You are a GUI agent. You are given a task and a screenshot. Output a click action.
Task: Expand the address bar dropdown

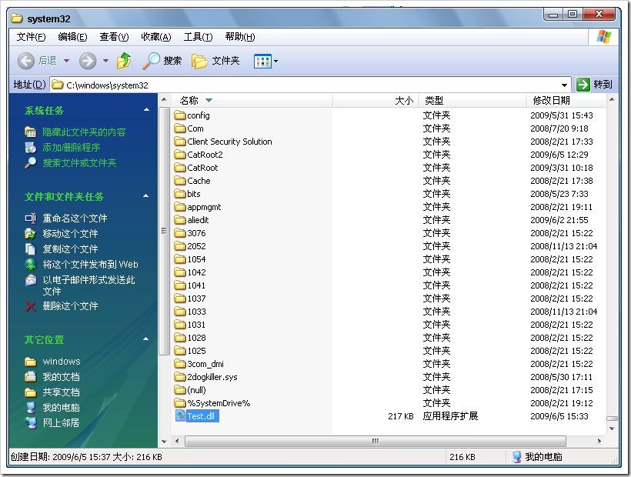tap(564, 85)
